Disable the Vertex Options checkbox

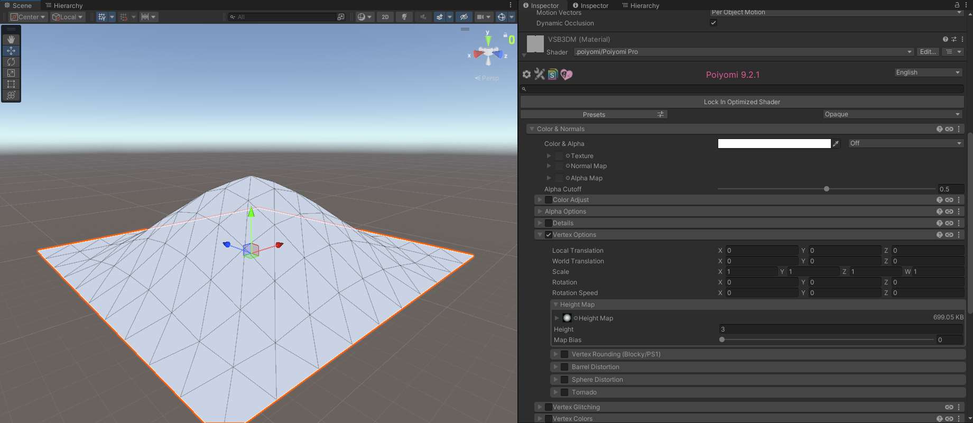point(549,235)
